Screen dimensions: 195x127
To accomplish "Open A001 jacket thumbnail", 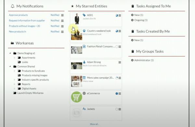I will tap(77, 19).
